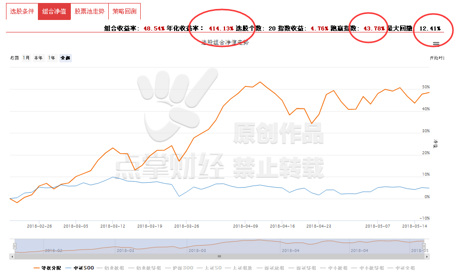458x280 pixels.
Task: Show the 中证全指 legend series
Action: click(401, 268)
